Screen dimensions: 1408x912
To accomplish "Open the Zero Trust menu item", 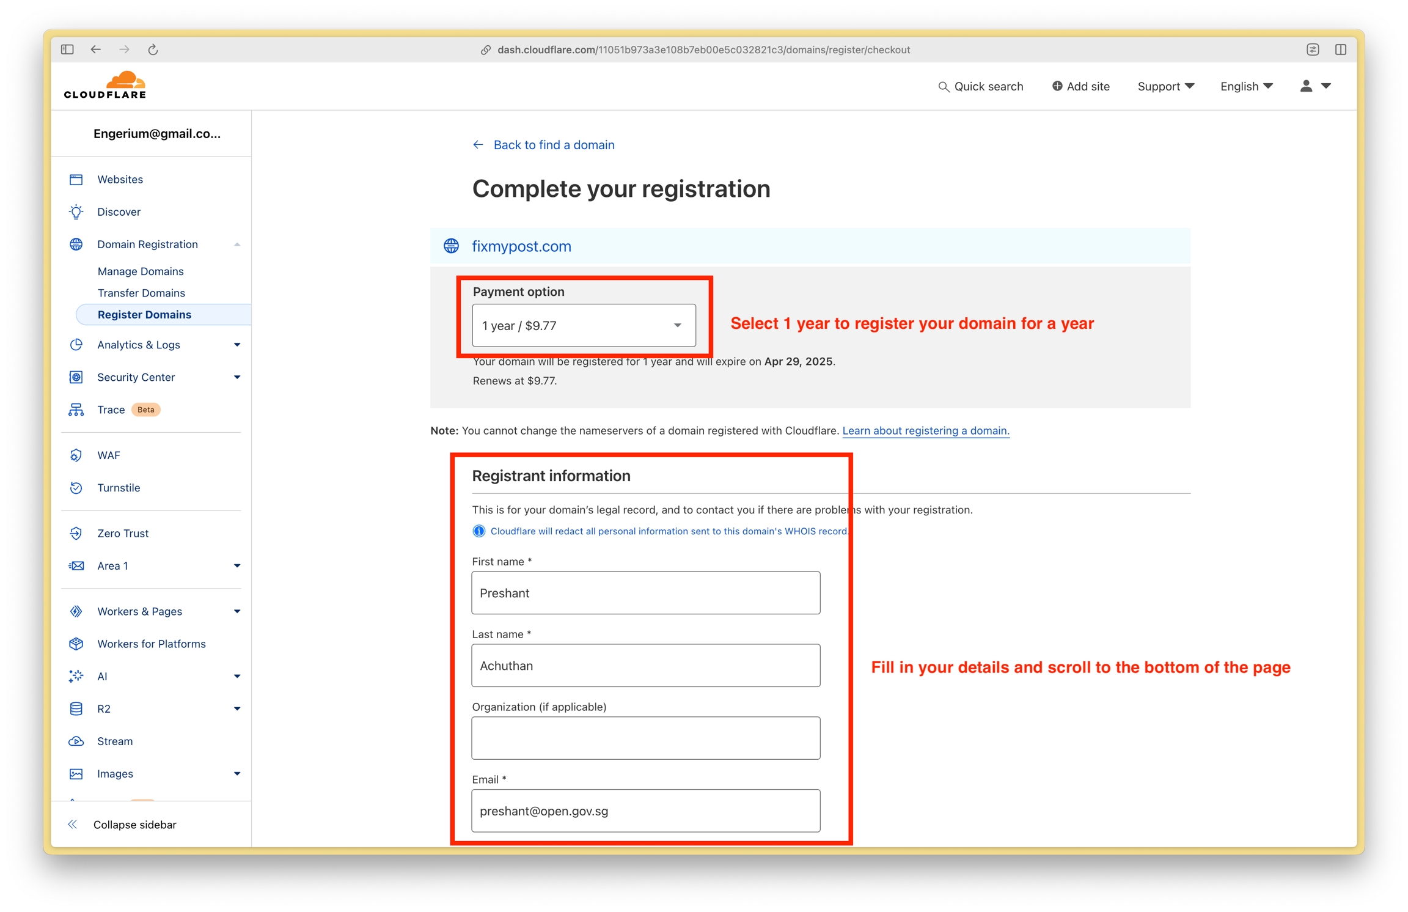I will 123,533.
